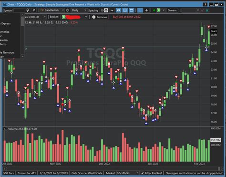
Task: Click the teal X icon in toolbar
Action: point(207,10)
